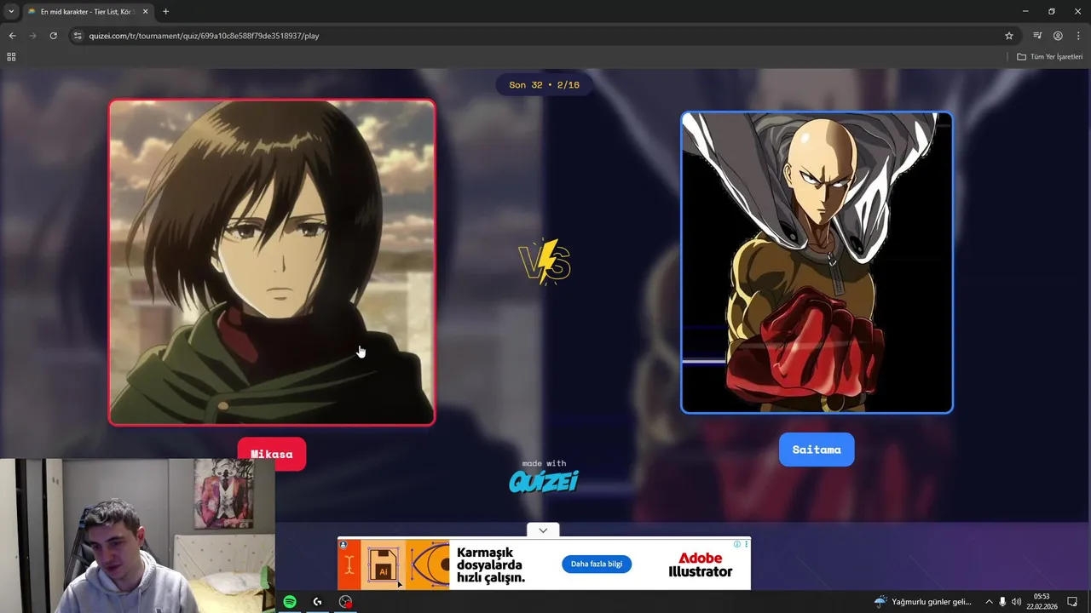This screenshot has height=613, width=1091.
Task: Open site information icon in address bar
Action: [x=78, y=36]
